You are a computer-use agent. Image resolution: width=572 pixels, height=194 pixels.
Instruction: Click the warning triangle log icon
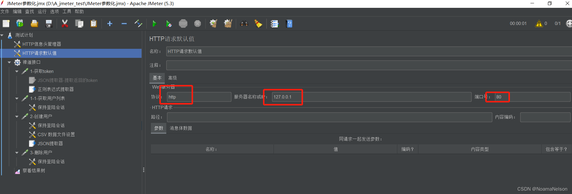(539, 23)
